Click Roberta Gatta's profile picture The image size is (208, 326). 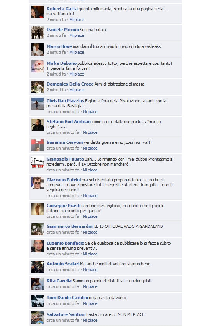pyautogui.click(x=38, y=12)
